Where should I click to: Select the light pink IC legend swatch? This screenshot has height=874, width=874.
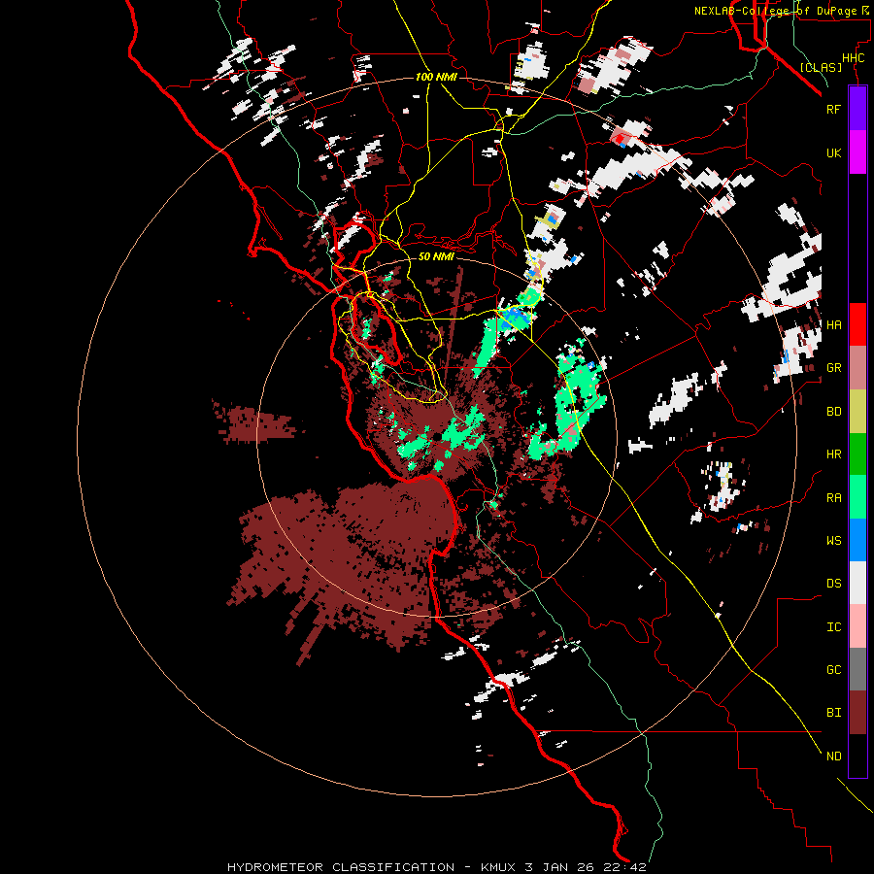[857, 626]
